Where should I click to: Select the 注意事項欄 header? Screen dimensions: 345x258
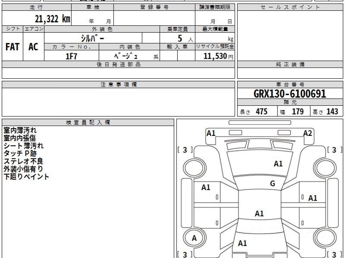click(118, 85)
